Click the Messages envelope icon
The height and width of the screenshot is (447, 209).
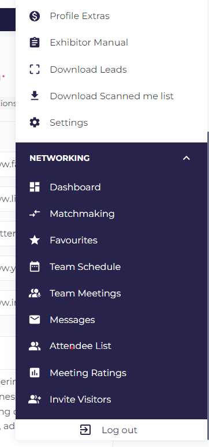click(35, 320)
